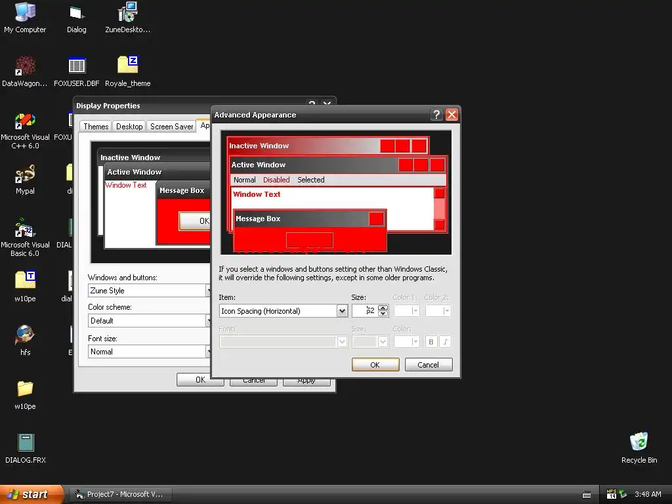Open the font Size dropdown

383,341
